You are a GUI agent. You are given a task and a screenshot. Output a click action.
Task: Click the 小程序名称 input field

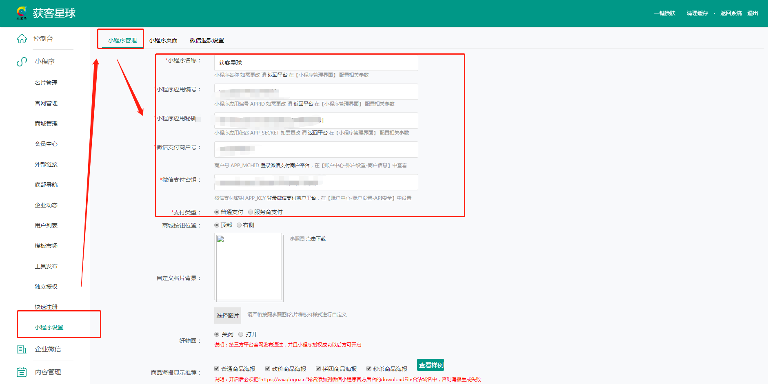[316, 63]
